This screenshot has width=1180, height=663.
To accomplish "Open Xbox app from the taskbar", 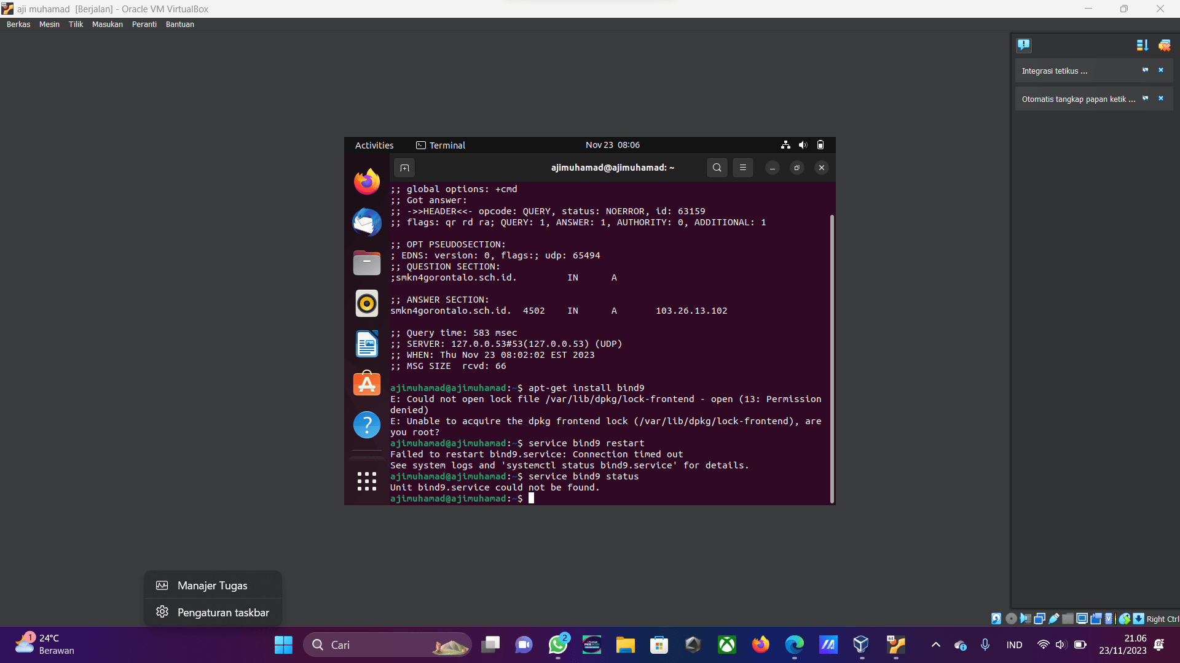I will [727, 645].
